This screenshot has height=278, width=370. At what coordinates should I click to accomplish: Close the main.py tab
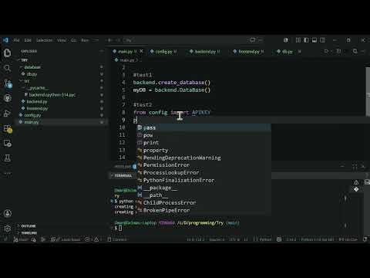click(141, 51)
